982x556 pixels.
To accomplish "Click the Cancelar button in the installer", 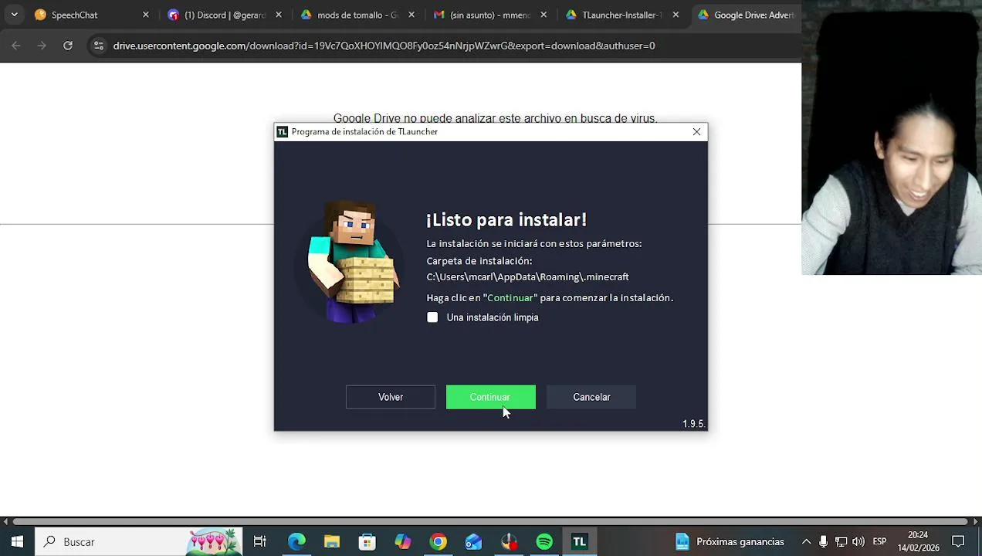I will pyautogui.click(x=591, y=397).
